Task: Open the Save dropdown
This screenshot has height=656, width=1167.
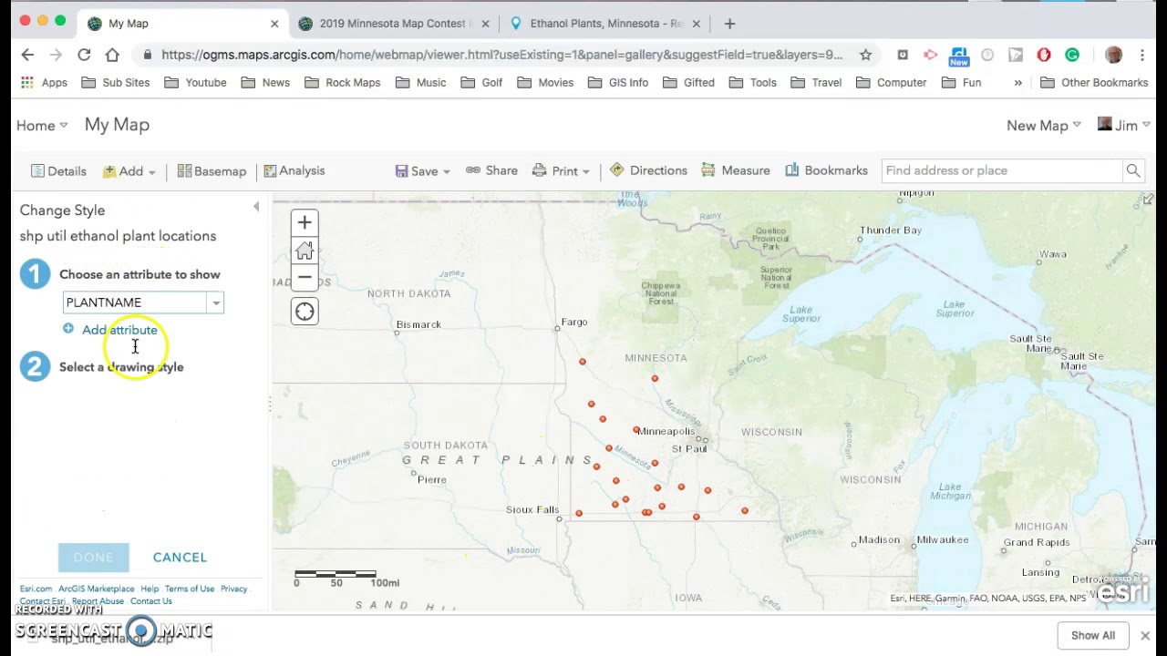Action: pyautogui.click(x=423, y=170)
